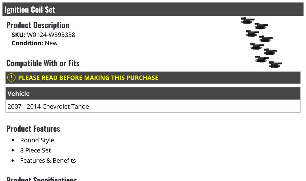The image size is (306, 181).
Task: Select the 8 Piece Set feature item
Action: click(36, 150)
